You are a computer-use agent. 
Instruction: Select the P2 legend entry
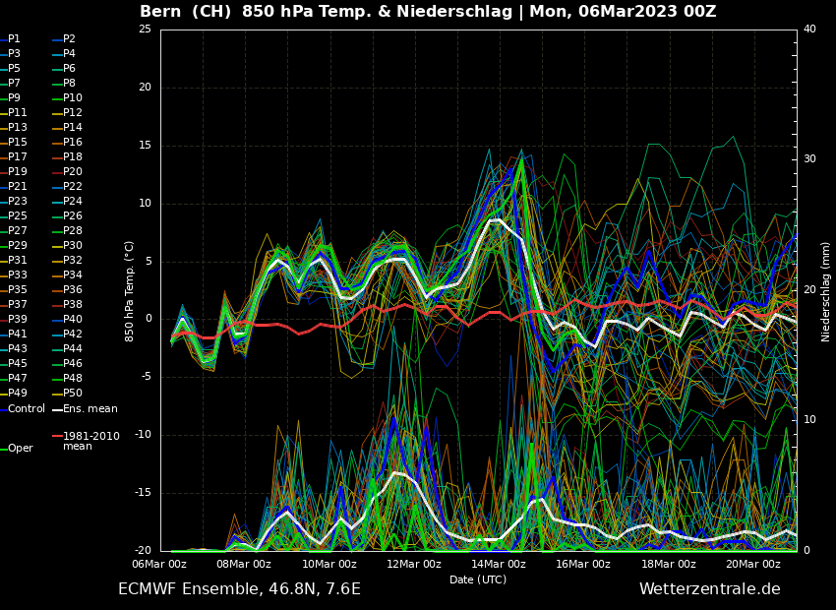(x=64, y=39)
